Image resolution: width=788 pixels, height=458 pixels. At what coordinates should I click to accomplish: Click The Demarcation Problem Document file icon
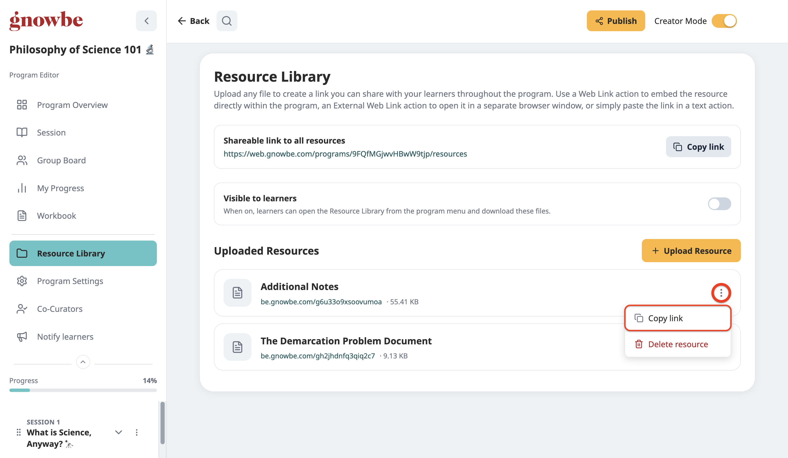pyautogui.click(x=237, y=347)
